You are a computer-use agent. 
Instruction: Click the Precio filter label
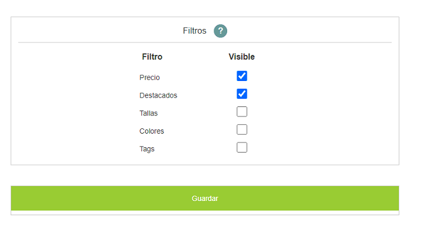(x=150, y=77)
